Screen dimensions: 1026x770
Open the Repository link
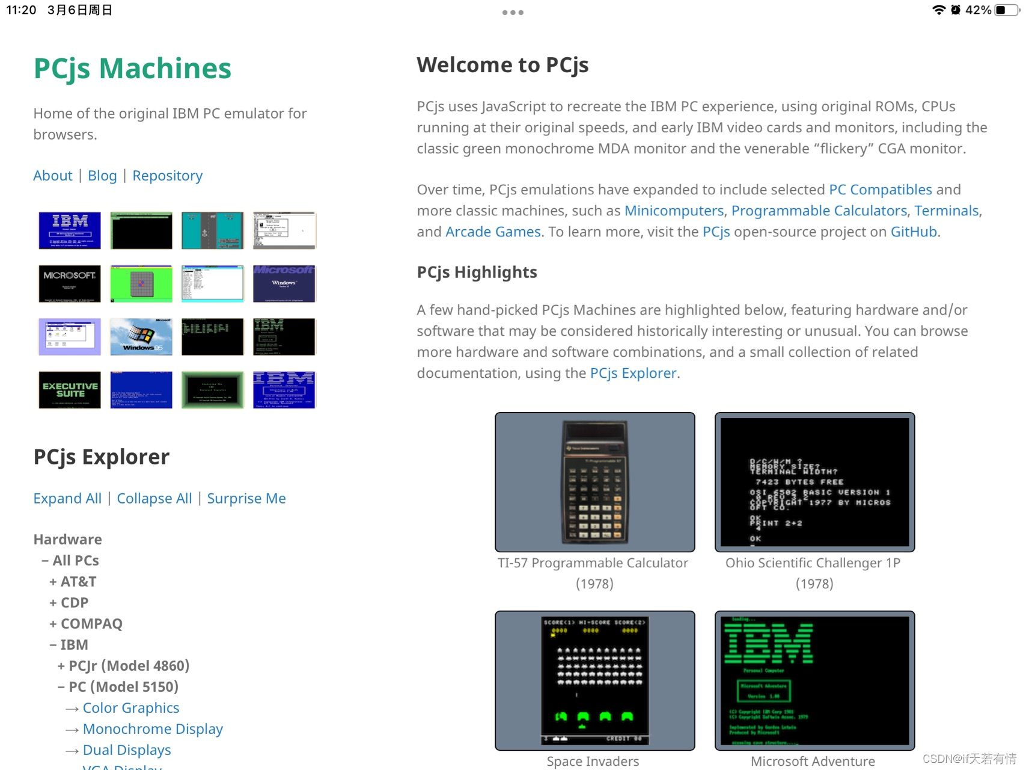tap(167, 175)
